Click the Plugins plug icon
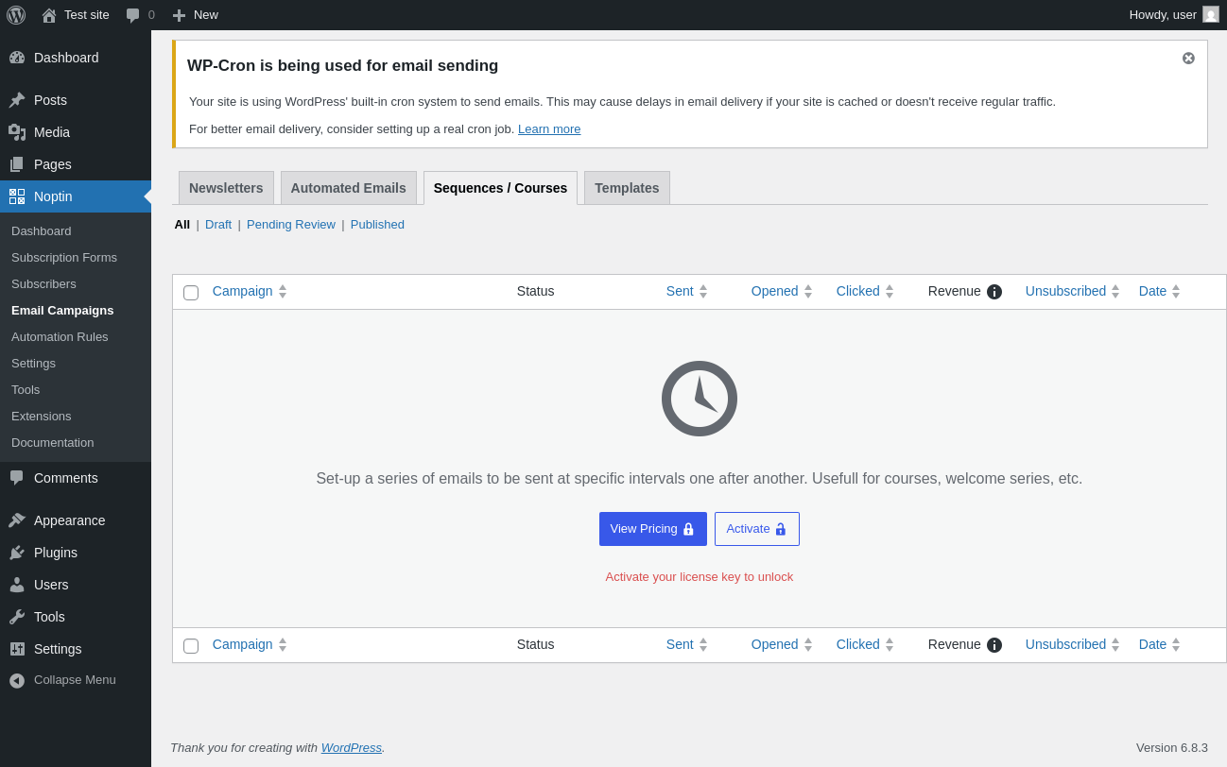Screen dimensions: 1227x767 [17, 553]
